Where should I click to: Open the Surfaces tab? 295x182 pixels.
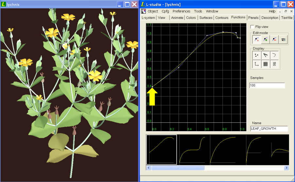pos(206,18)
